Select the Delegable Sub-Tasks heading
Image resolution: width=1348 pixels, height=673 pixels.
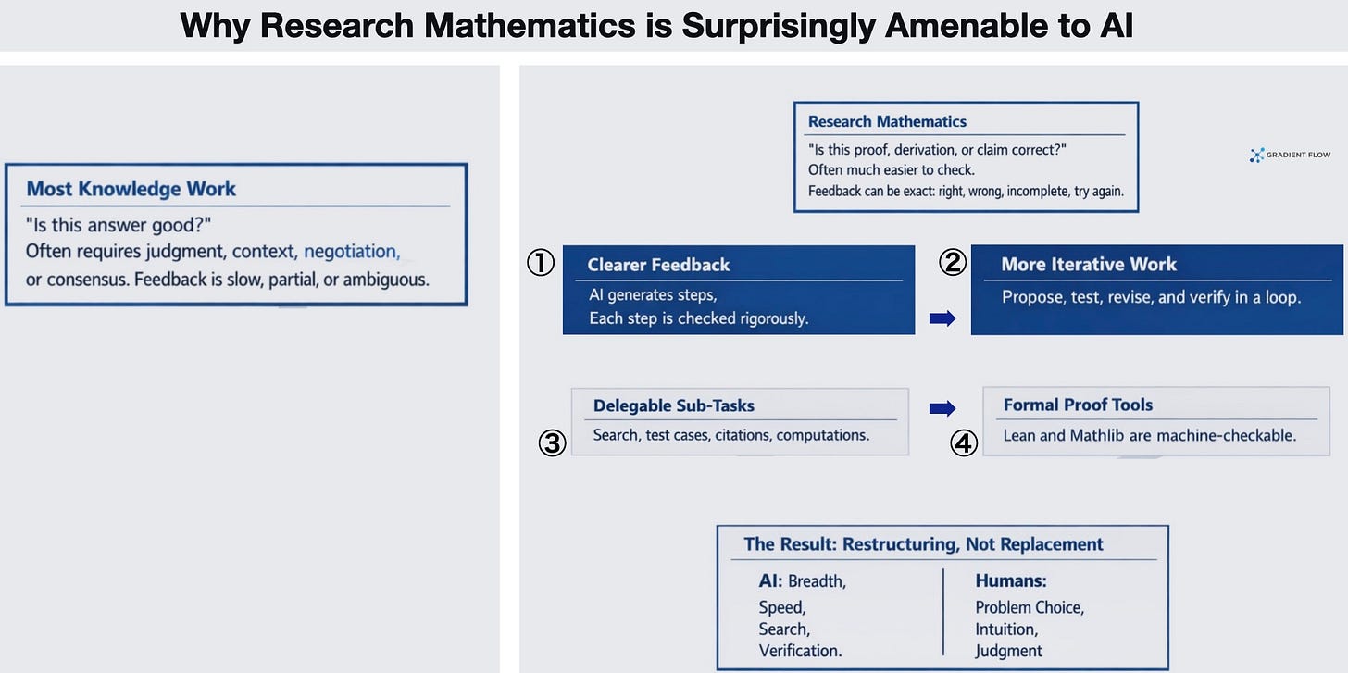(x=674, y=405)
